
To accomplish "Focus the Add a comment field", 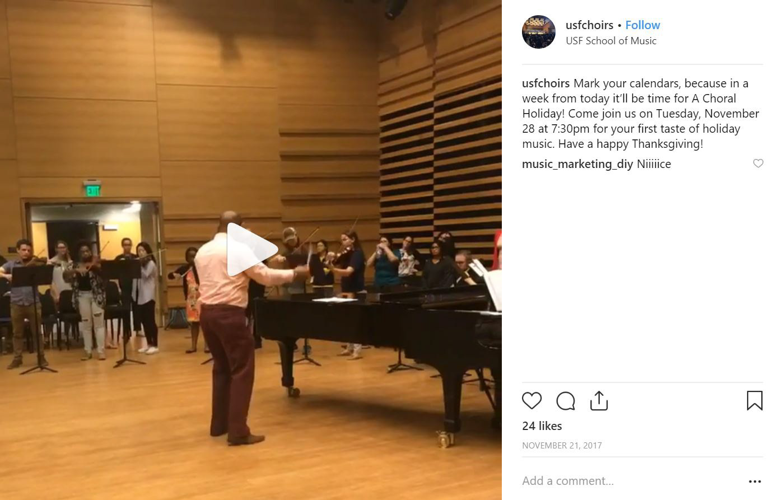I will 627,481.
